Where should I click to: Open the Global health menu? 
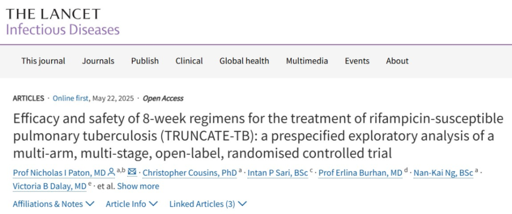click(244, 61)
